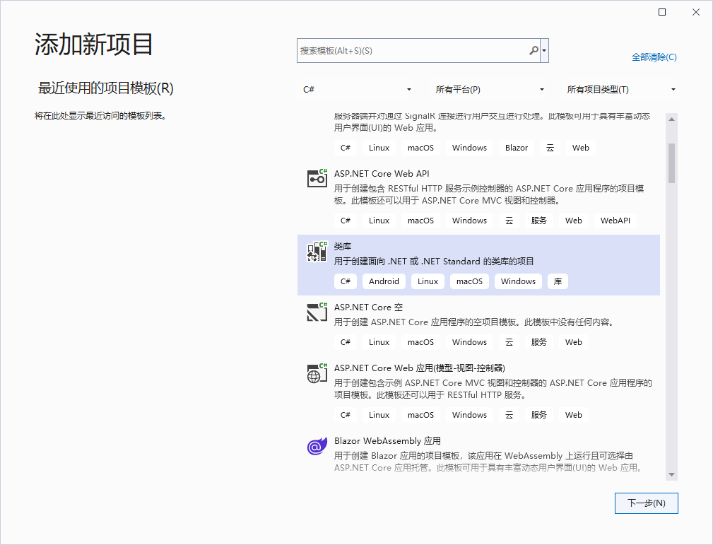Click Windows tag under the MVC web app
Screen dimensions: 713x545
click(469, 414)
